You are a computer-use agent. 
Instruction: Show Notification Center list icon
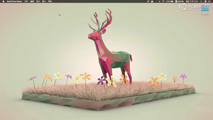pos(209,1)
